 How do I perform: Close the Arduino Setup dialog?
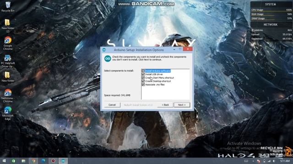click(188, 49)
